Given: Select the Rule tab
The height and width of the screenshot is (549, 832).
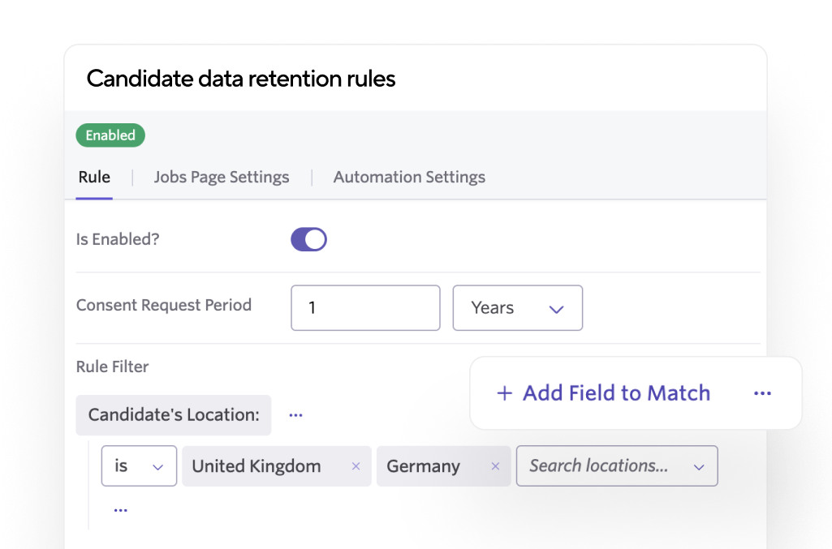Looking at the screenshot, I should pyautogui.click(x=94, y=177).
